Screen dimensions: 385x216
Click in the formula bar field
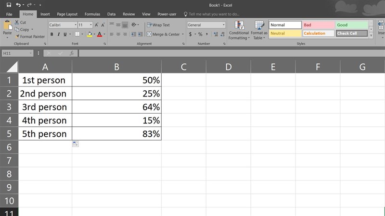(x=231, y=53)
